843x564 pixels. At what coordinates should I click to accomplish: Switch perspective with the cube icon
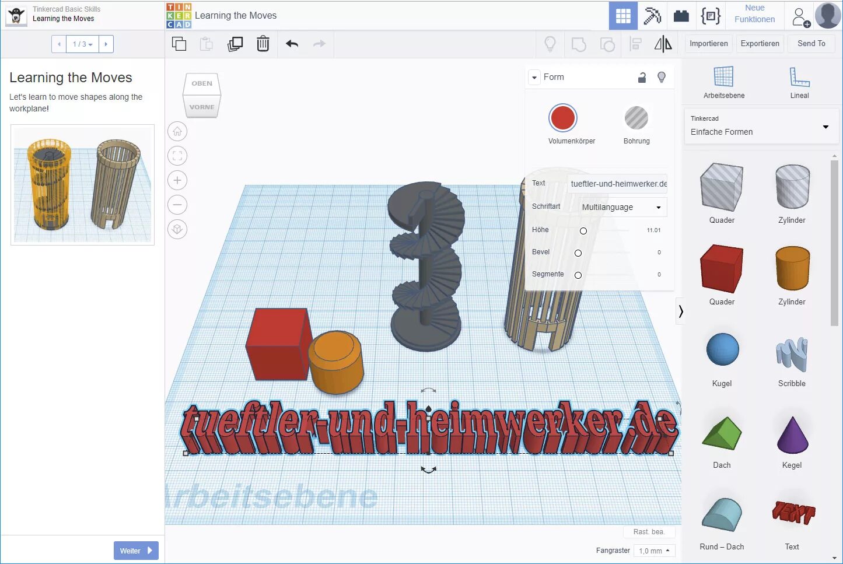tap(177, 229)
